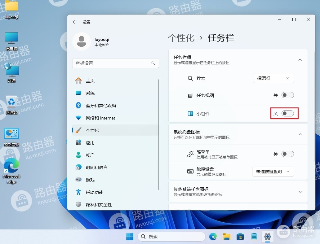Select the luyouqi folder on desktop
The height and width of the screenshot is (244, 320).
[x=11, y=10]
